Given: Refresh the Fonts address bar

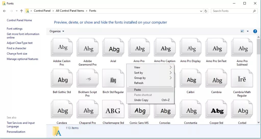Looking at the screenshot, I should click(206, 11).
